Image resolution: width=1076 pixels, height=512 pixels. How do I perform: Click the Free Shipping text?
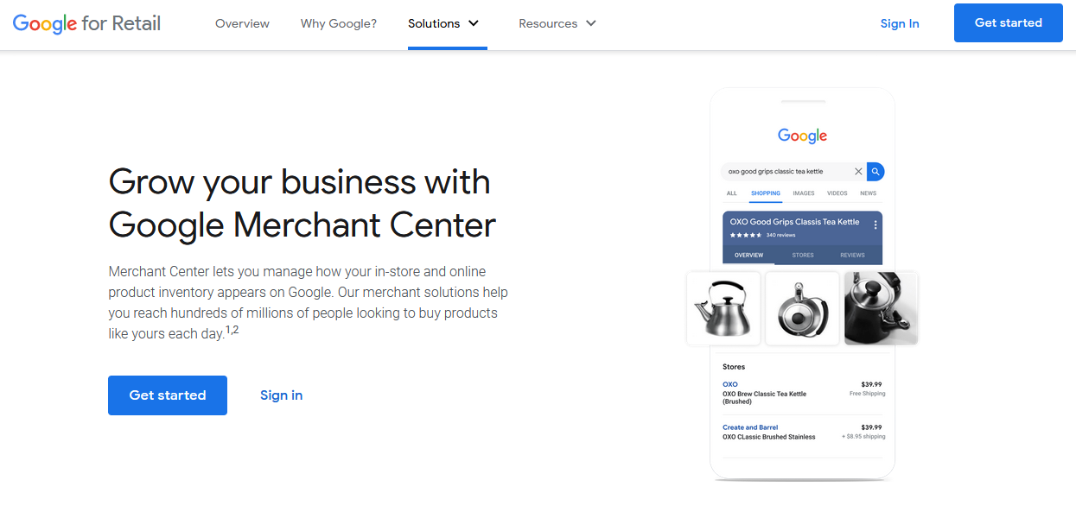pos(867,394)
